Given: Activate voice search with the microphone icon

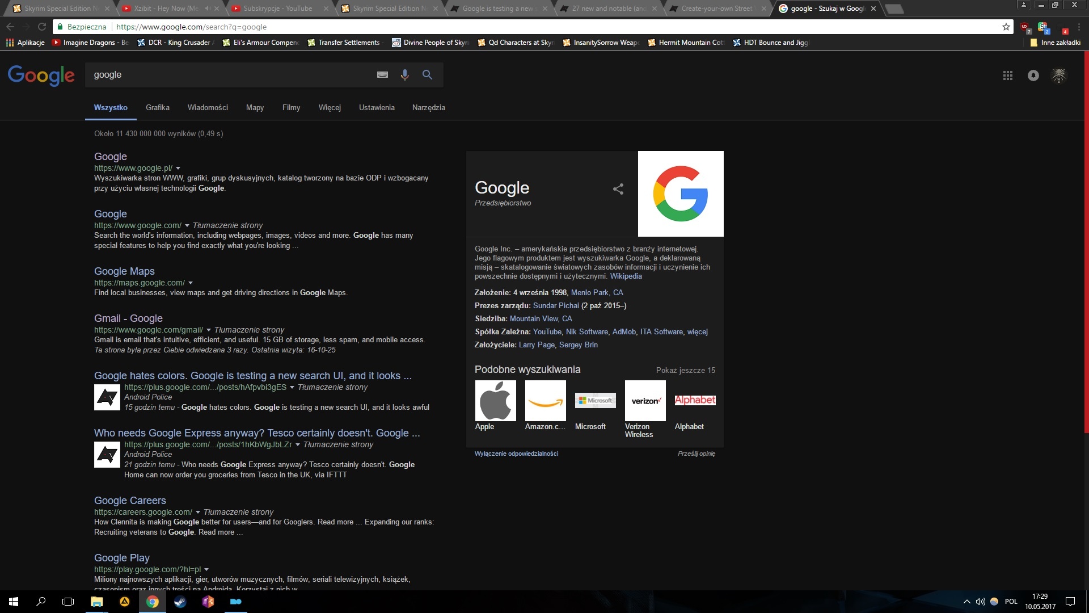Looking at the screenshot, I should 404,74.
